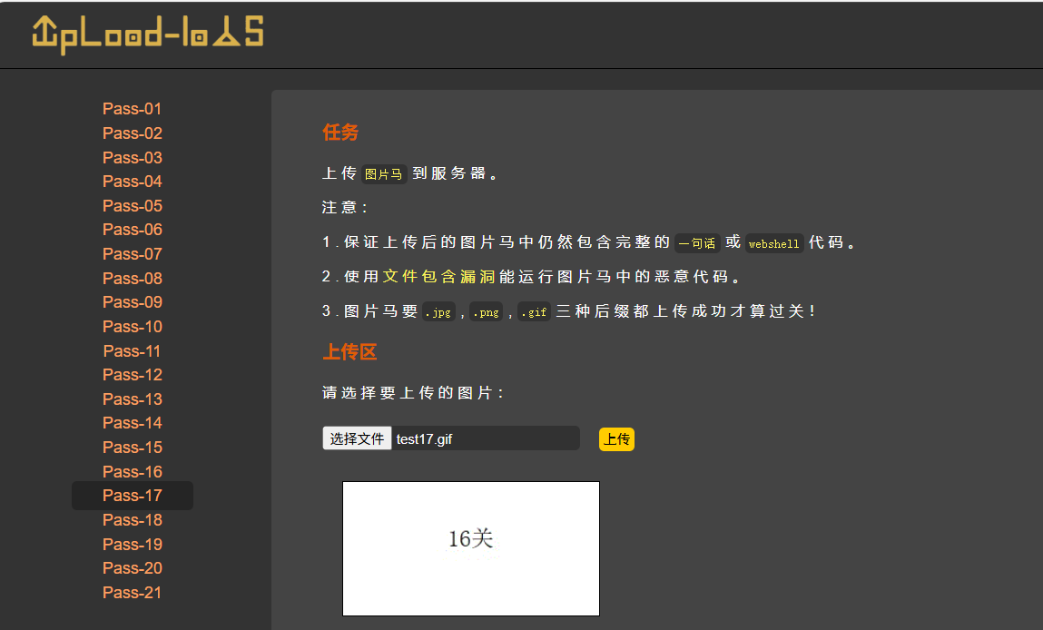
Task: Go to Pass-14 level
Action: [x=133, y=423]
